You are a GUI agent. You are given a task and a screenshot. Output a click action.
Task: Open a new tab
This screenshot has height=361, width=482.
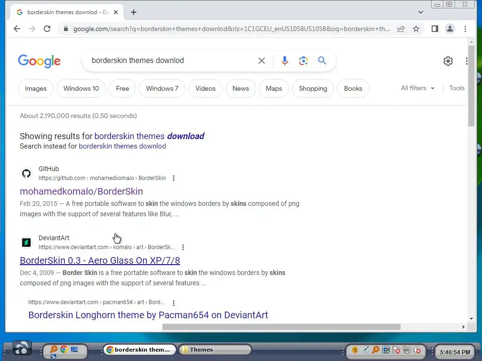click(x=133, y=12)
